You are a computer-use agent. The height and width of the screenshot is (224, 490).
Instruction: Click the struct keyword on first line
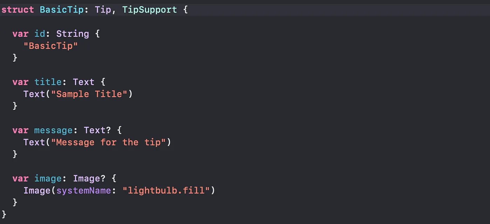18,9
